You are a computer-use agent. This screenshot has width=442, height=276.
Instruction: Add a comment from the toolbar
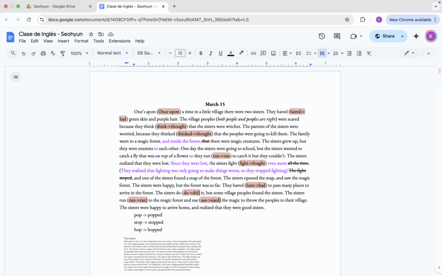[263, 53]
